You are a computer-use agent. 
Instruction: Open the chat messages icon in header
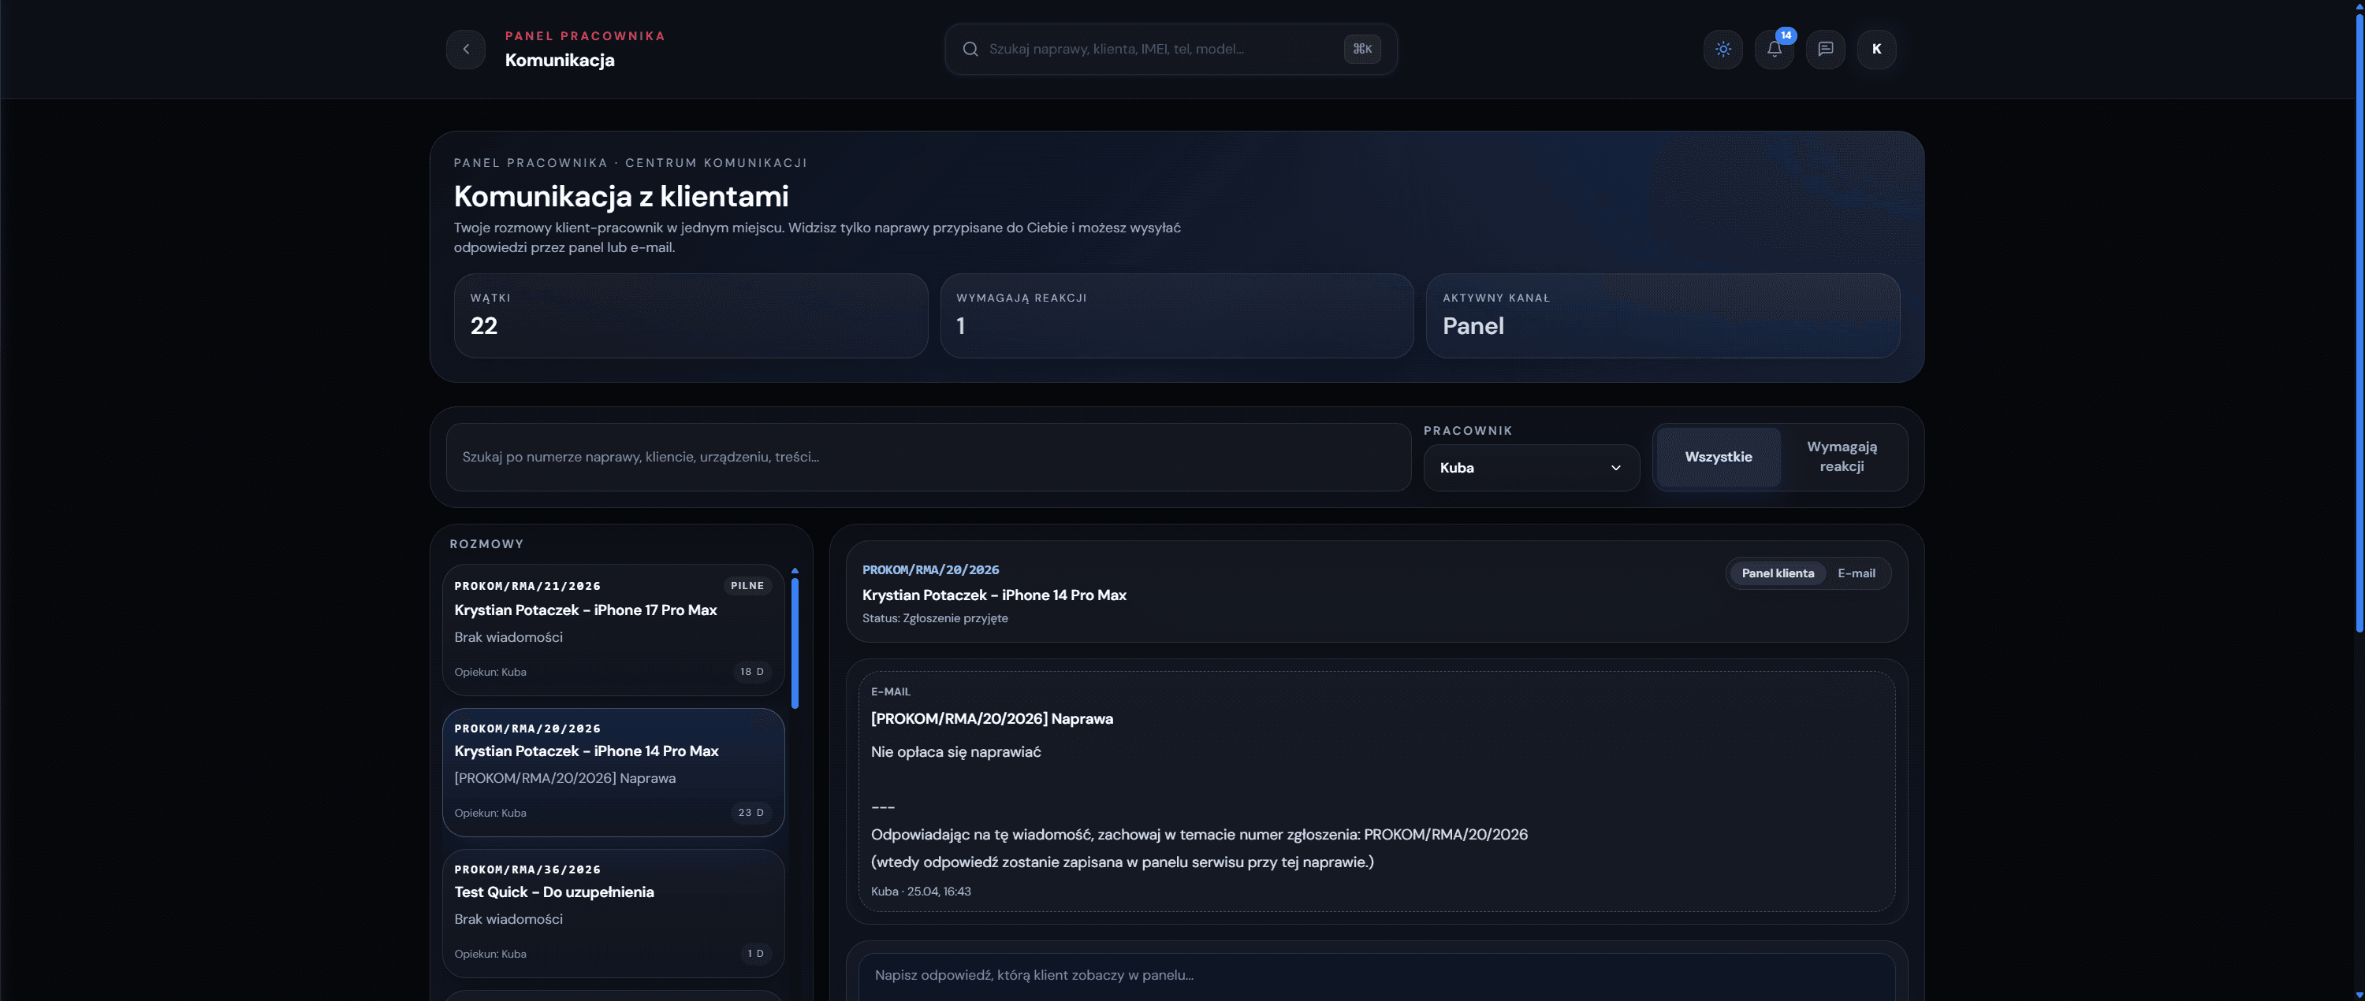1825,50
